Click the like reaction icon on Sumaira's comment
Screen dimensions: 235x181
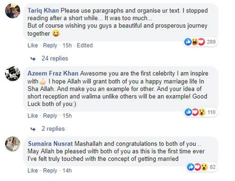tap(190, 167)
